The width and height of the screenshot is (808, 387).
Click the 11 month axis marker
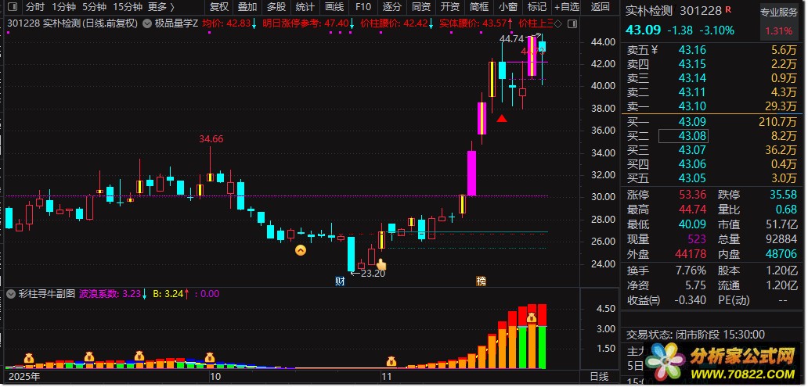click(387, 376)
